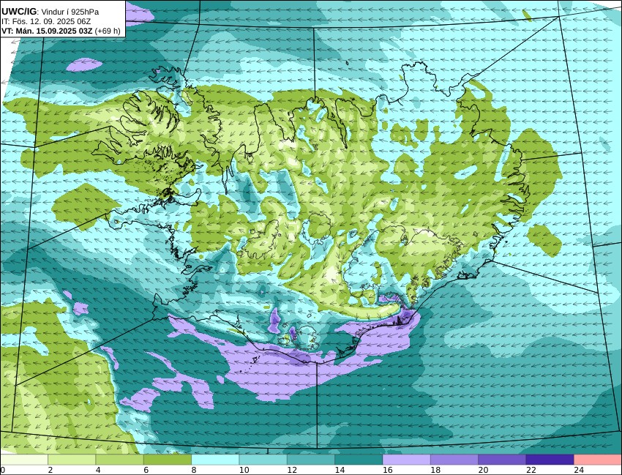Click the legend tick label '0'

coord(2,470)
